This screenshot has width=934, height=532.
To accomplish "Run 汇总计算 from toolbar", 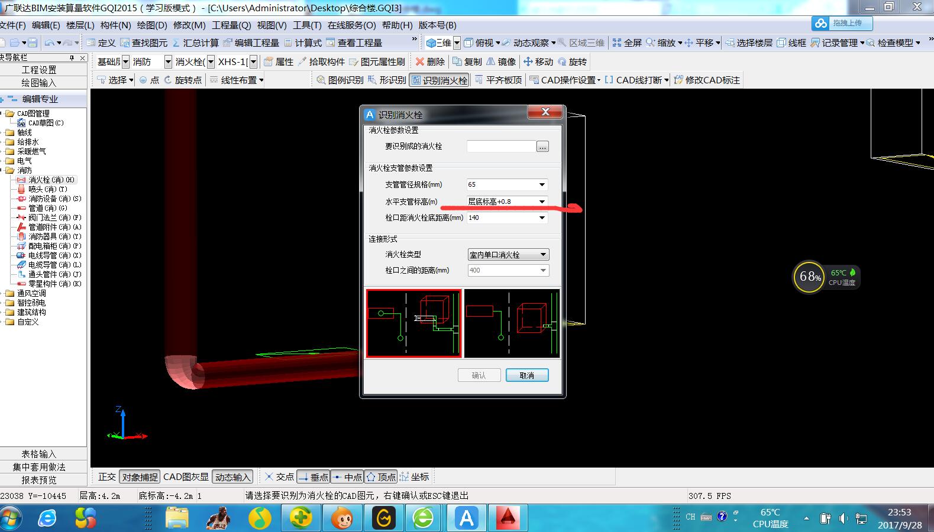I will coord(195,43).
